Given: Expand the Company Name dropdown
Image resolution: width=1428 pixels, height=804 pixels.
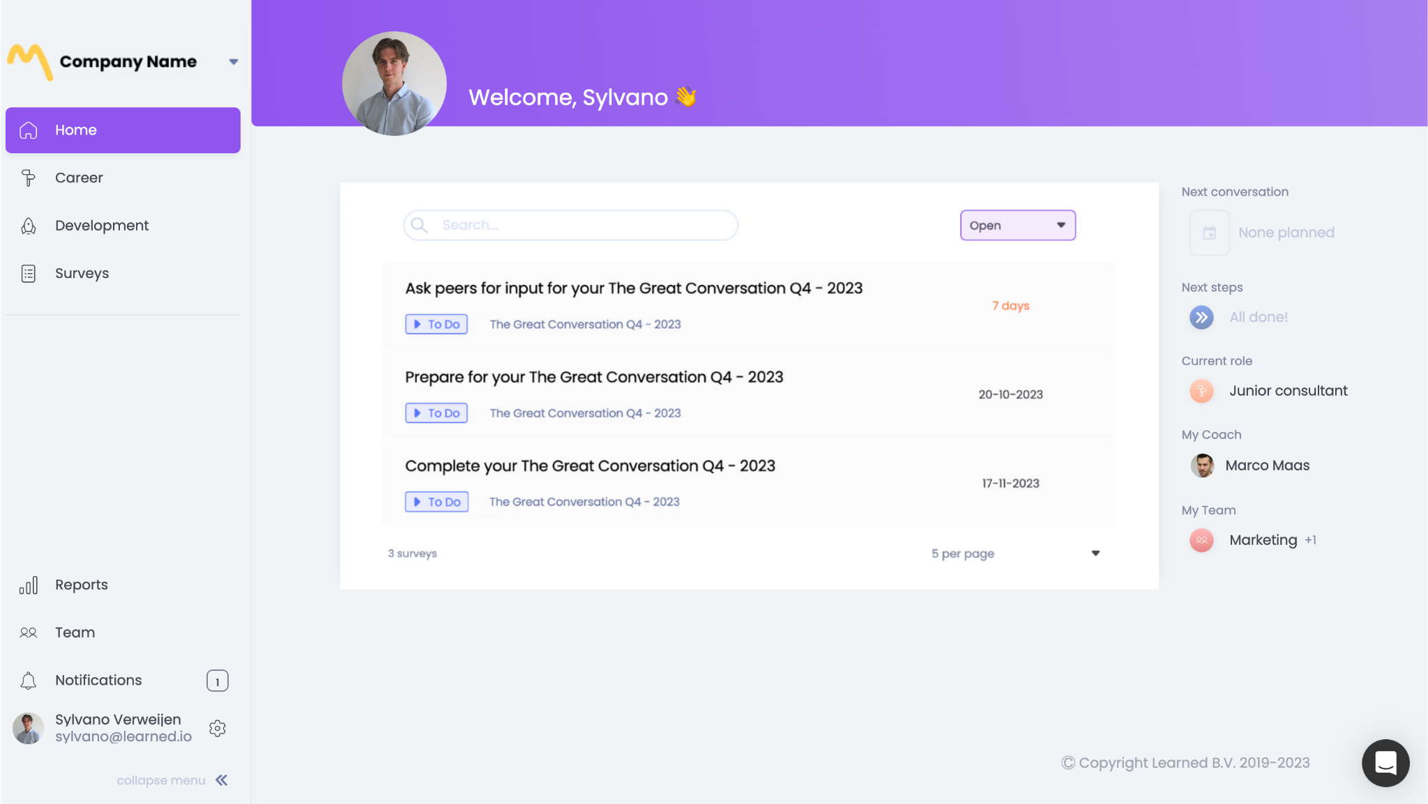Looking at the screenshot, I should coord(234,62).
